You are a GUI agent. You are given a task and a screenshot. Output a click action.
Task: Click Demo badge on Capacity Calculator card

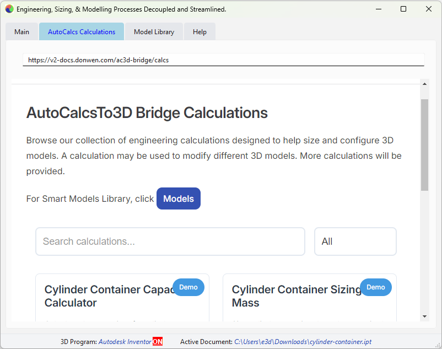[x=188, y=287]
